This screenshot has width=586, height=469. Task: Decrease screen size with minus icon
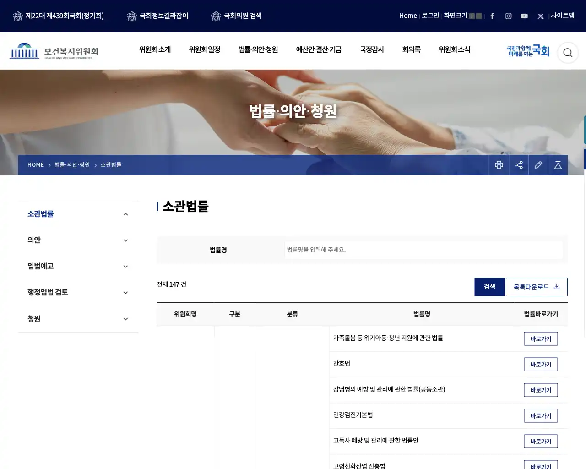[x=479, y=16]
